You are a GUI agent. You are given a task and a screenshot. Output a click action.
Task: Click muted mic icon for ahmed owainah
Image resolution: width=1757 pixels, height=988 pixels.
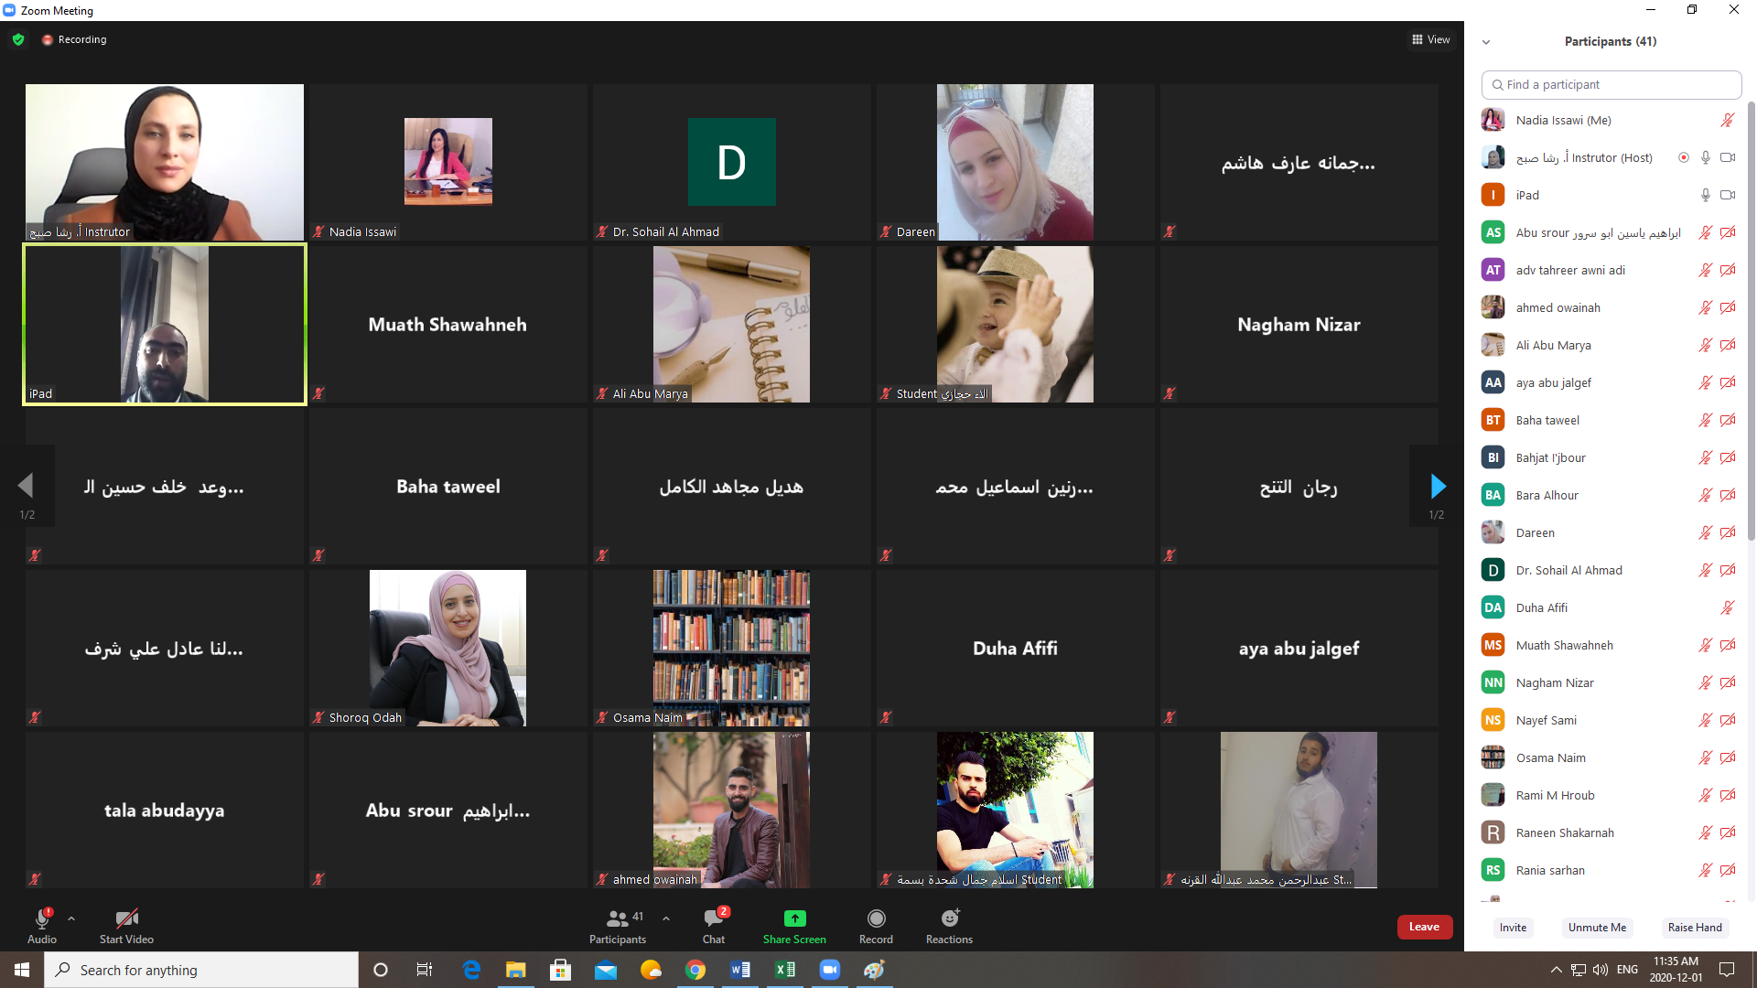pos(1706,307)
